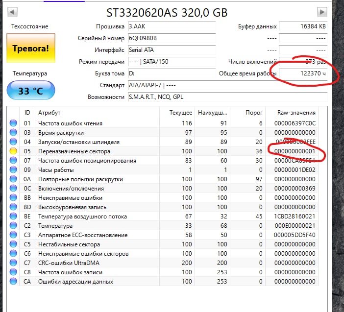This screenshot has height=312, width=344.
Task: Click the yellow status icon for Переназначенные сектора
Action: point(13,151)
